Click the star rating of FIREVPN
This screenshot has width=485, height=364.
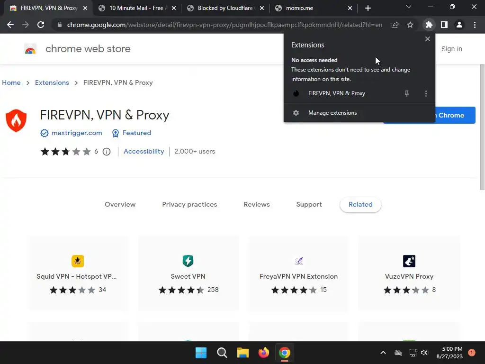[x=65, y=152]
